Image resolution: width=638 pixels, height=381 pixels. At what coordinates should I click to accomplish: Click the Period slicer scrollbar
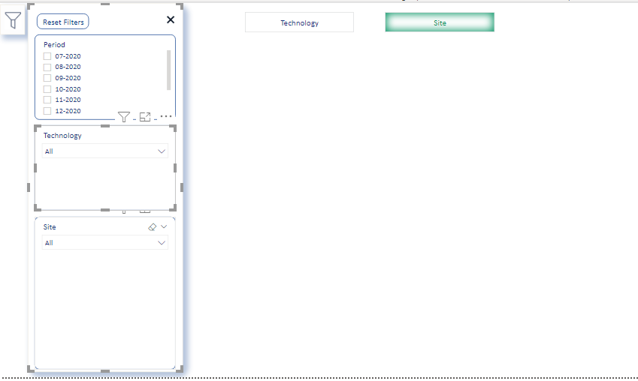pyautogui.click(x=168, y=70)
